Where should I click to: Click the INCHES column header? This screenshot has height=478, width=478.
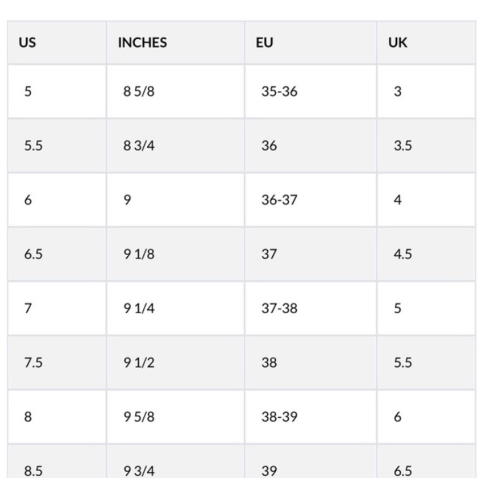point(175,43)
